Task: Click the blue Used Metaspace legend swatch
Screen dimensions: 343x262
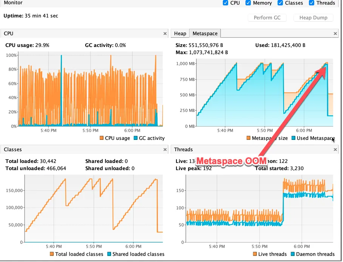Action: click(x=294, y=138)
